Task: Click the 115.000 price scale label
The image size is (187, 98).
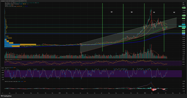Action: tap(184, 10)
